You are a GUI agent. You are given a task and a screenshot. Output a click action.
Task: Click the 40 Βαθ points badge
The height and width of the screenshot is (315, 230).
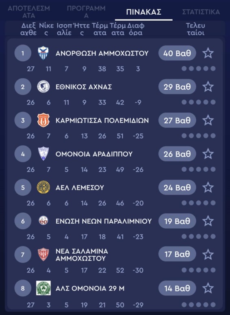pyautogui.click(x=177, y=53)
